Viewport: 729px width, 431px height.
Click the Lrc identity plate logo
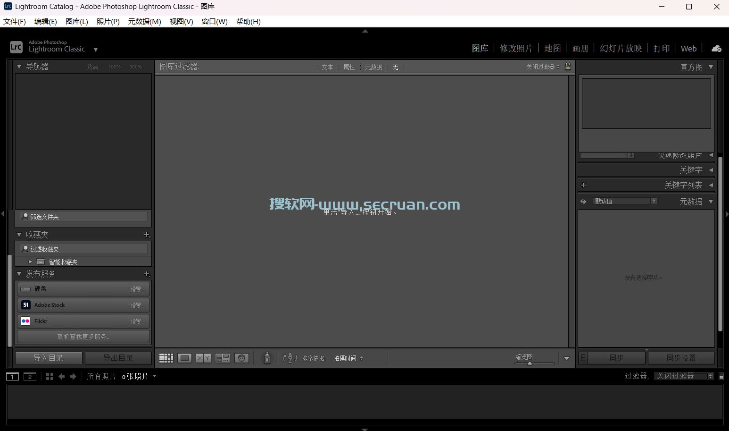pos(16,47)
